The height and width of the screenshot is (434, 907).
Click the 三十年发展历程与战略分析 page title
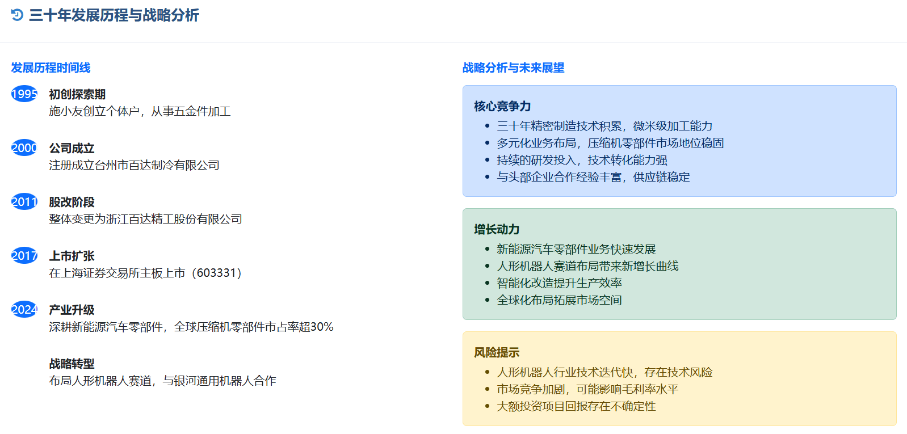114,15
